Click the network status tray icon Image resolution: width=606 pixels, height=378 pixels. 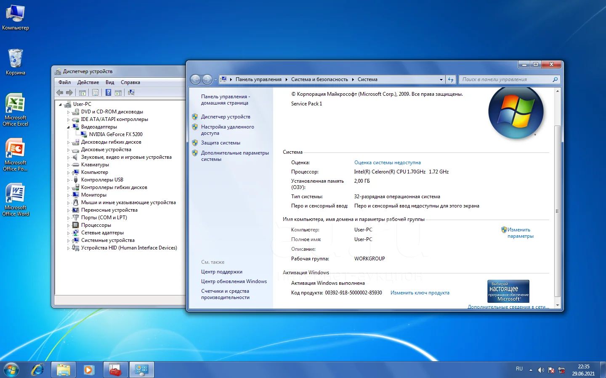(x=561, y=370)
